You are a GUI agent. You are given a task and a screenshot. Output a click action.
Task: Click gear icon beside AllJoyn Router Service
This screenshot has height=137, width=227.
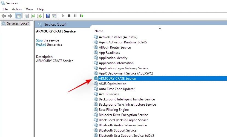click(96, 47)
